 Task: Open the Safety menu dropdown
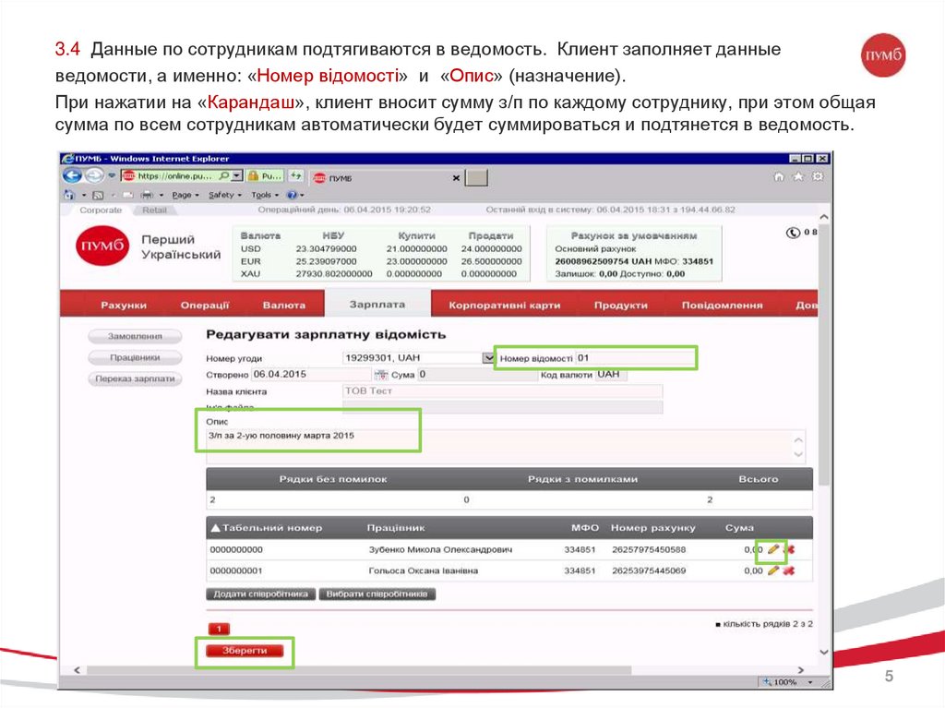point(222,195)
